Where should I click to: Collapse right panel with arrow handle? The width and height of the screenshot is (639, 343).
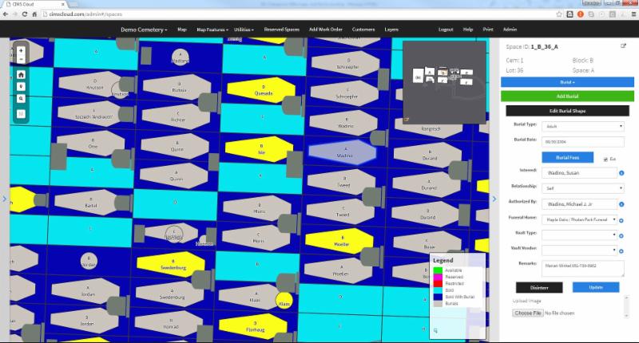click(494, 199)
